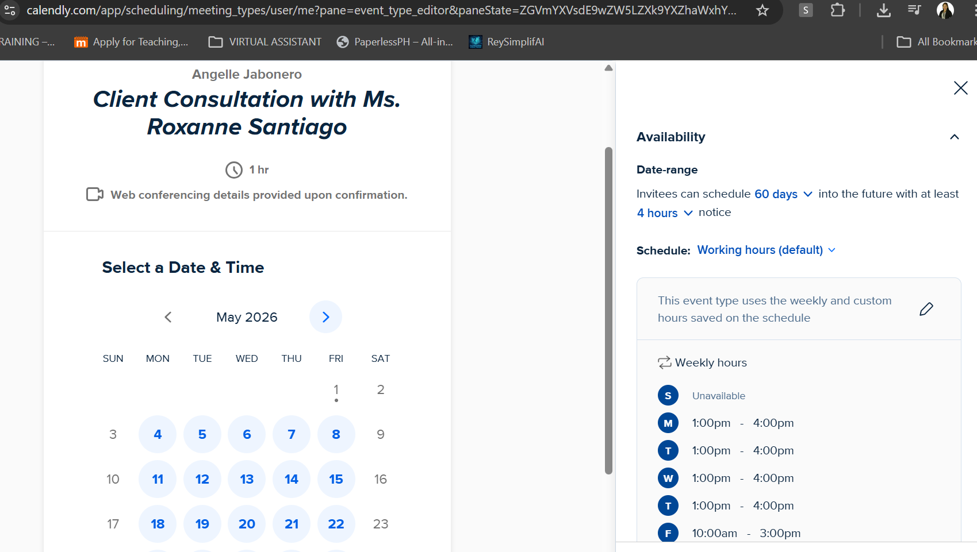This screenshot has width=977, height=552.
Task: Open the 60 days date-range dropdown
Action: point(783,194)
